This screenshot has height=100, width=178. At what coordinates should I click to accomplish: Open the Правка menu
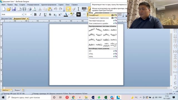(10, 5)
